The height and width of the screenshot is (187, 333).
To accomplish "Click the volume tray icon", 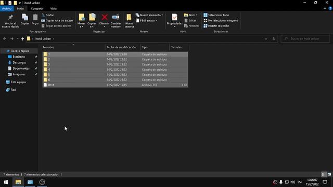I will (x=293, y=182).
